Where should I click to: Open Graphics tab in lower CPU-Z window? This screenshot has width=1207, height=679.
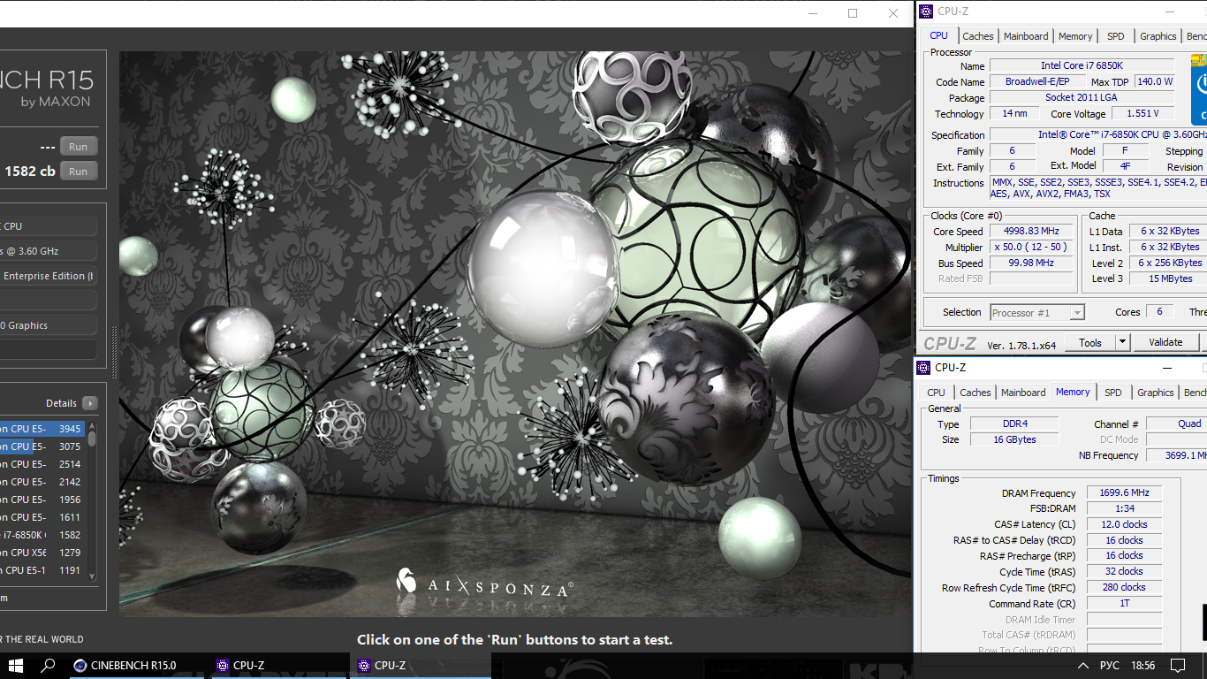[x=1156, y=393]
